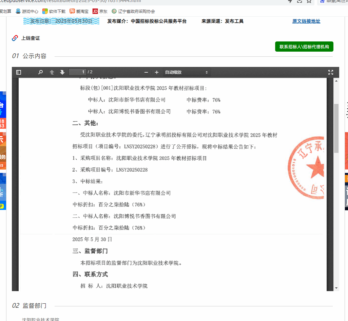Open the 自动缩放 zoom dropdown
The image size is (348, 321).
187,72
